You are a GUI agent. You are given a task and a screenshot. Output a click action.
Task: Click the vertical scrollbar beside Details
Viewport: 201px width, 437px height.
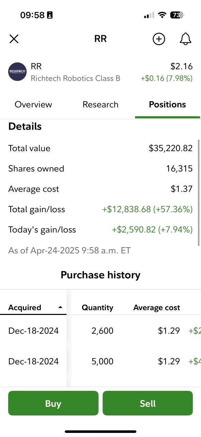coord(199,193)
